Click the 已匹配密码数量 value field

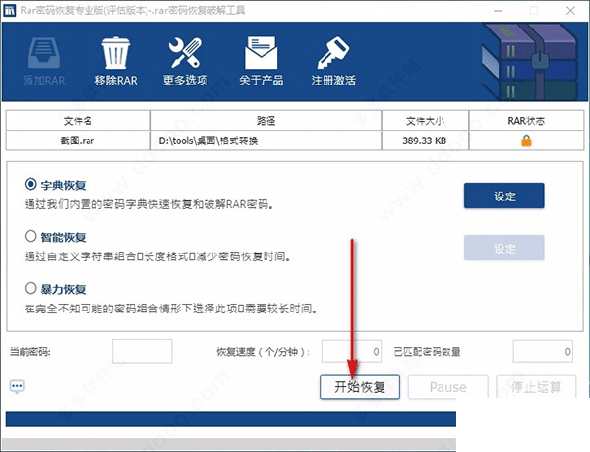point(543,351)
